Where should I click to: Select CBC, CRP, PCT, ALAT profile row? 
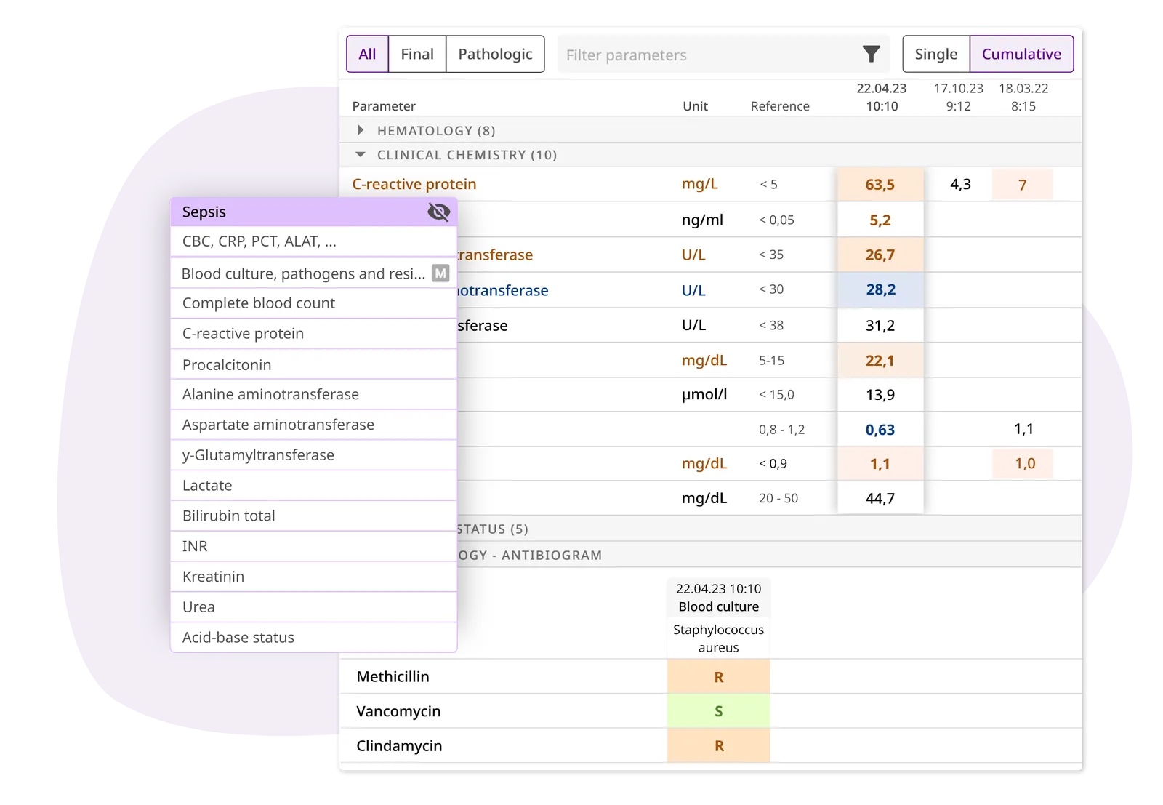[x=313, y=241]
